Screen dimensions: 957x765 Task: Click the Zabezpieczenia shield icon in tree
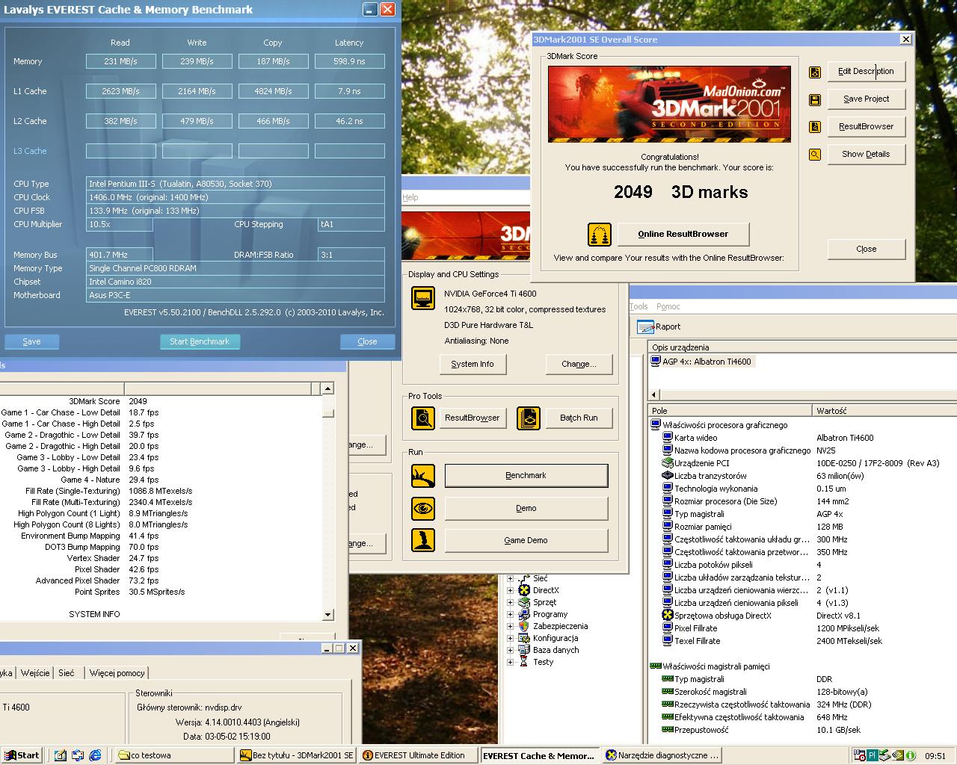[524, 626]
